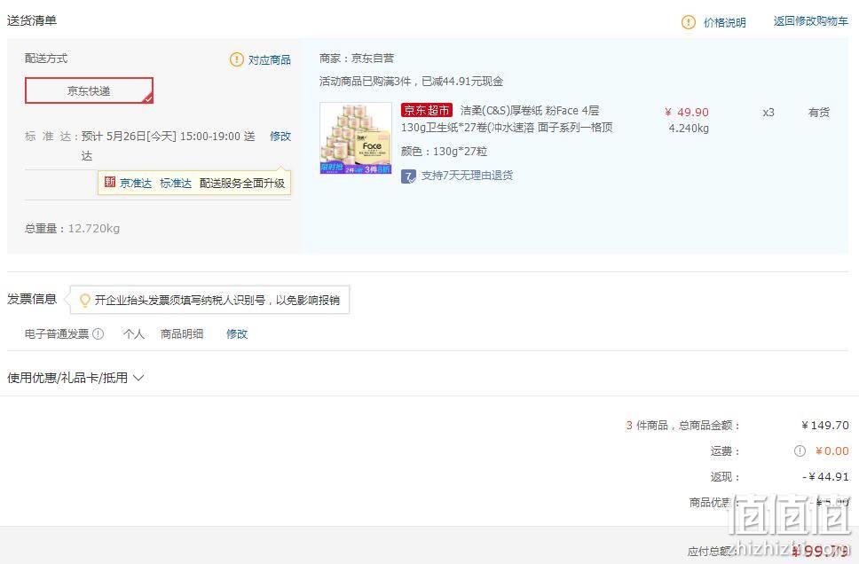Open the toilet paper product thumbnail
Screen dimensions: 859x564
(x=356, y=138)
